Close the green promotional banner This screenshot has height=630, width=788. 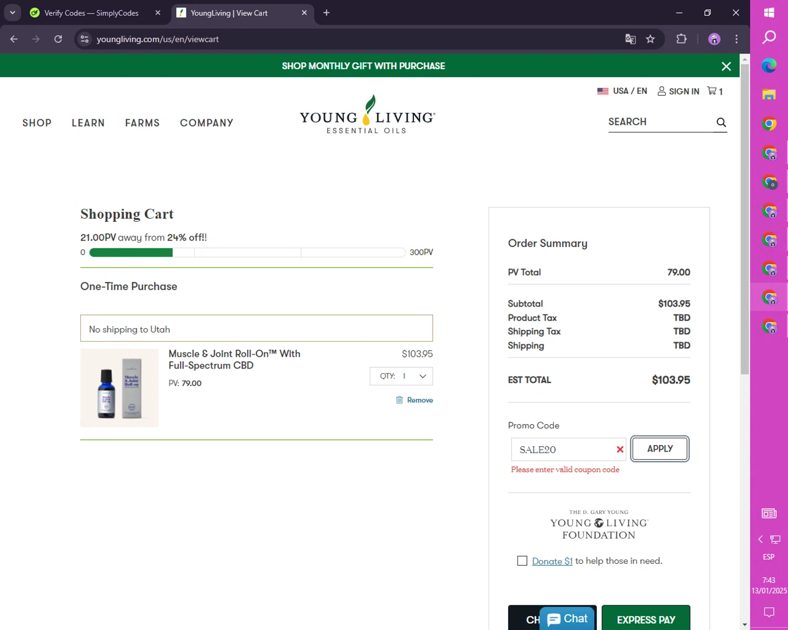click(726, 66)
